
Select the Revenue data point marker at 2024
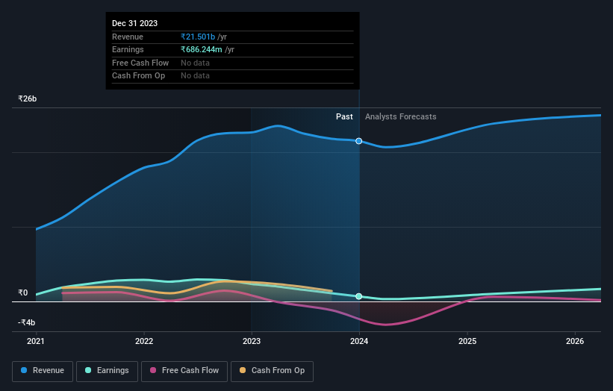(359, 141)
